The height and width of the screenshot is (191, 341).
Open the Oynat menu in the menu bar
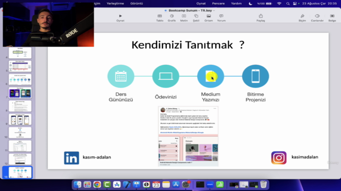pyautogui.click(x=201, y=4)
